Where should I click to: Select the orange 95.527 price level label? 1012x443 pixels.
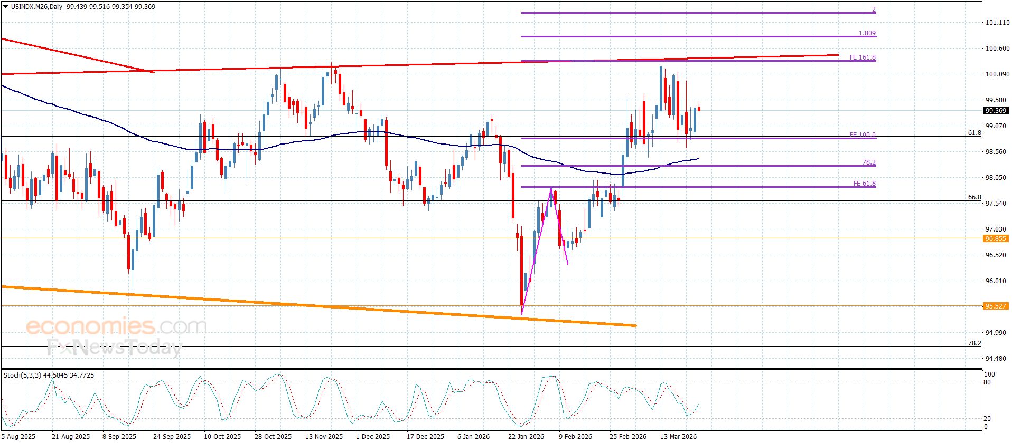996,306
